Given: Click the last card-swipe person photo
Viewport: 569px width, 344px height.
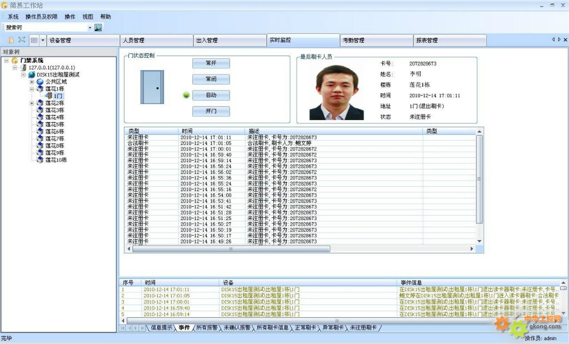Looking at the screenshot, I should 336,92.
